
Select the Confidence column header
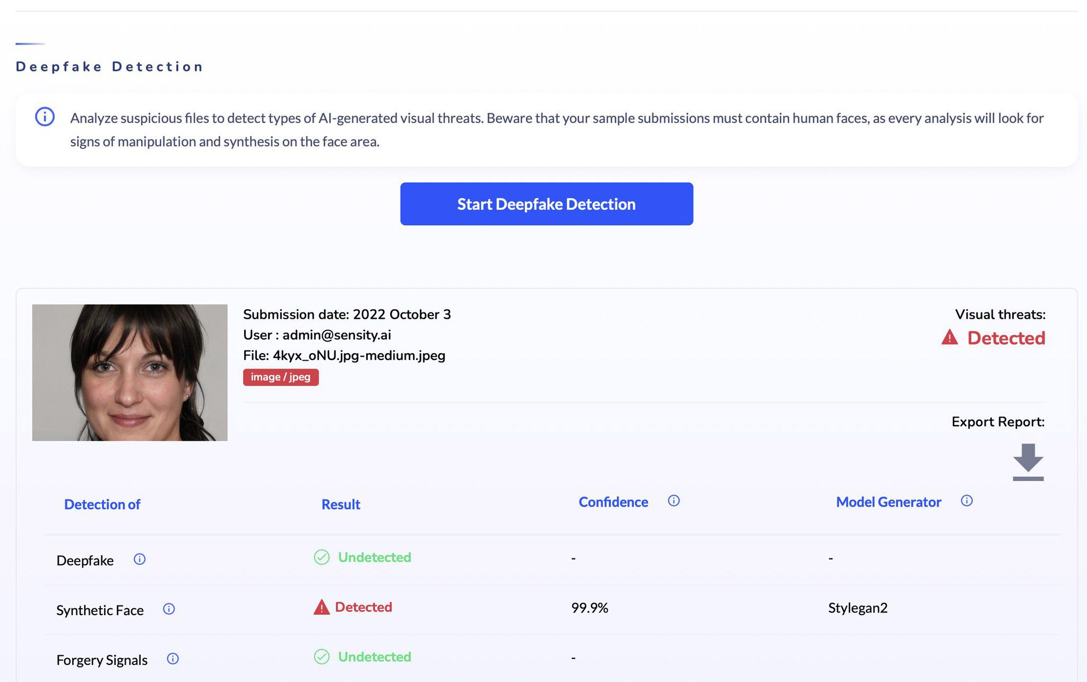click(x=613, y=502)
